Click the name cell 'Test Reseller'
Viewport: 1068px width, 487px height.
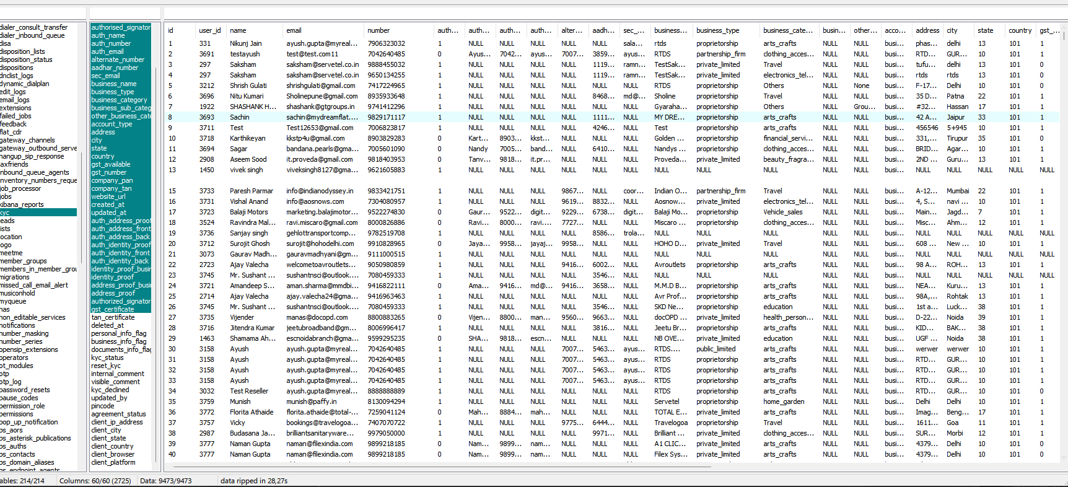(249, 391)
